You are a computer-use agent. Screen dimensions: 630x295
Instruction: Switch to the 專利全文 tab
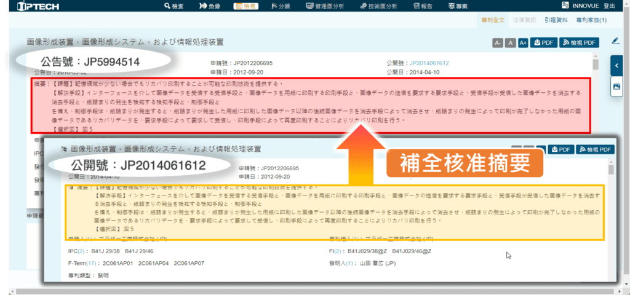coord(493,20)
